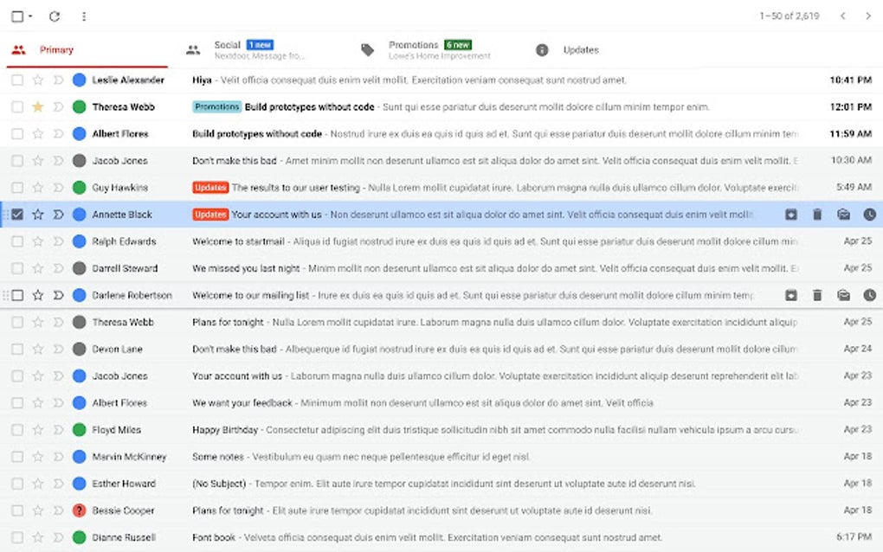Uncheck the selected Annette Black email

(x=16, y=214)
